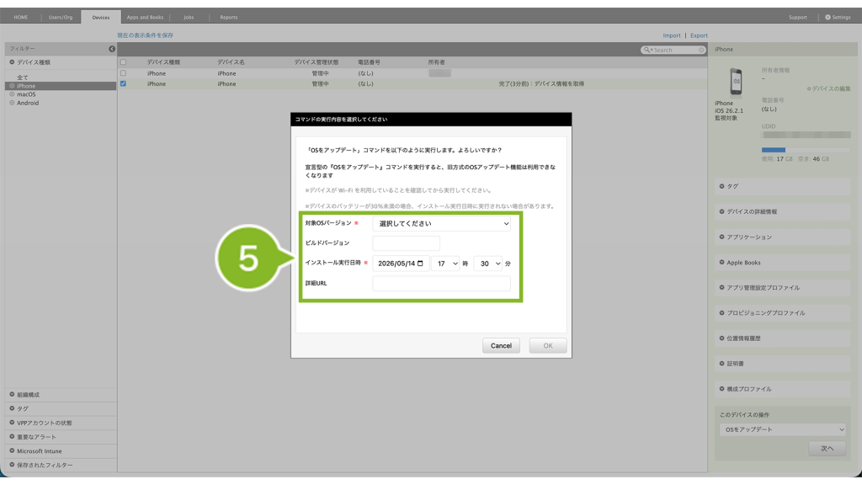Expand プロビジョニングプロファイル section
862x485 pixels.
[x=783, y=313]
